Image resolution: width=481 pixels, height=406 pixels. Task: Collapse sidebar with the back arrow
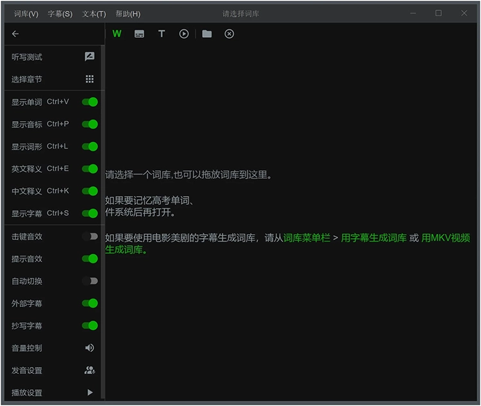pos(15,34)
